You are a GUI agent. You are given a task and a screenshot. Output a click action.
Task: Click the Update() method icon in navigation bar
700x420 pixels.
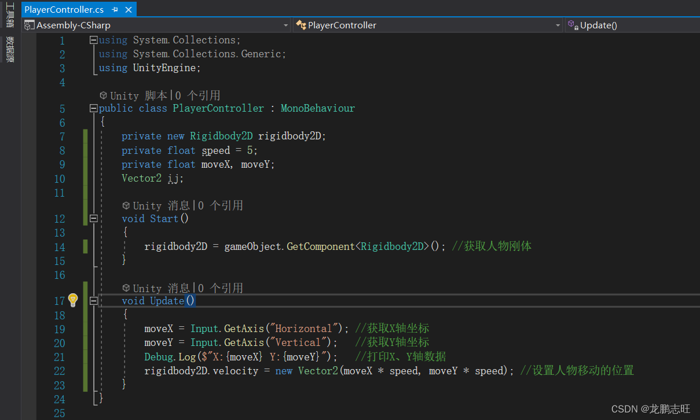(572, 25)
